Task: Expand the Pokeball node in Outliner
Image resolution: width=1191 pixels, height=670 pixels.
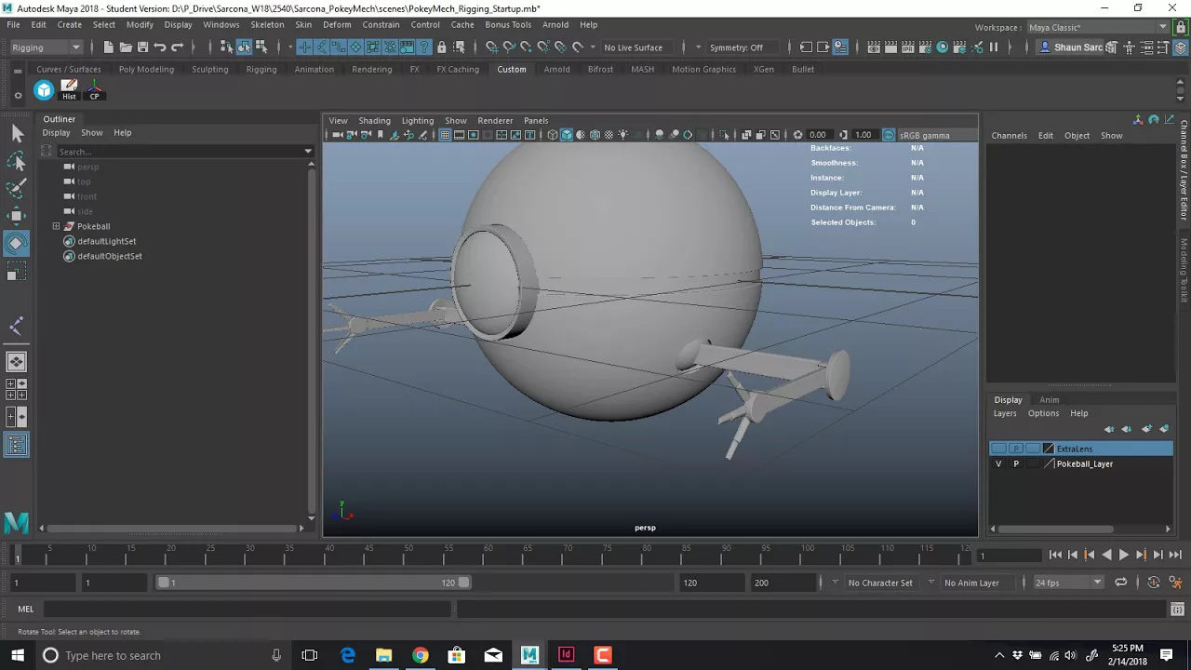Action: click(56, 226)
